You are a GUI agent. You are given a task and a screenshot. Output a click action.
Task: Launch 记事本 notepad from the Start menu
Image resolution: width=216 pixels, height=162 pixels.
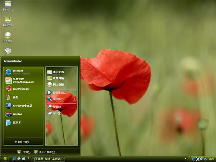click(16, 123)
